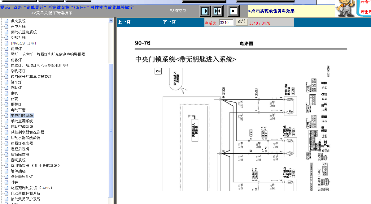Go to previous page with 上一页
Viewport: 371px width, 204px height.
[124, 22]
